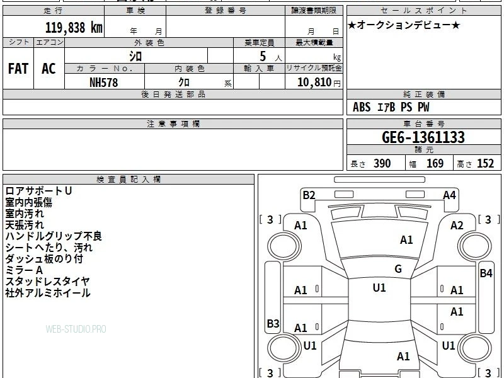
Task: Click the 輸入車 header
Action: click(259, 69)
